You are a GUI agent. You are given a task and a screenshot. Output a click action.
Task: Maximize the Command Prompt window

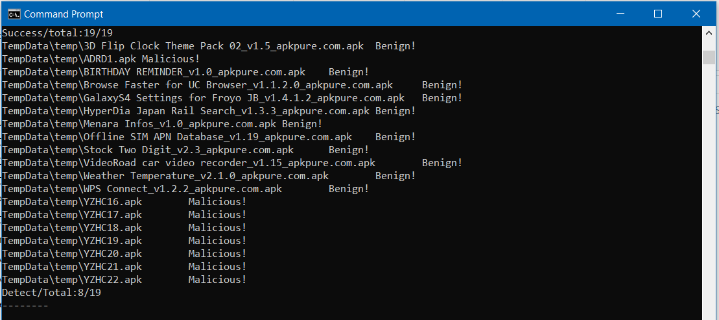pos(657,14)
